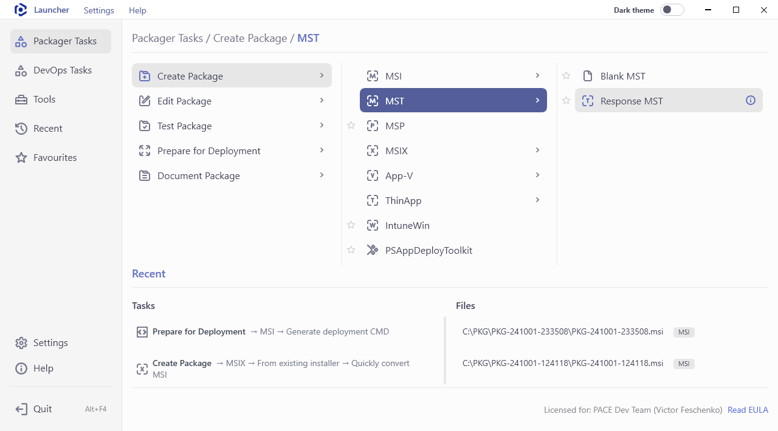
Task: Click the Prepare for Deployment recent task icon
Action: coord(142,332)
